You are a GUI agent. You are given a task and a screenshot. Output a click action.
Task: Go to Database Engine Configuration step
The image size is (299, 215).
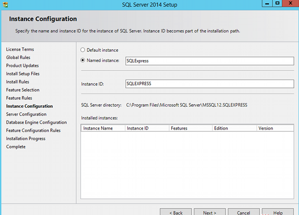click(37, 122)
